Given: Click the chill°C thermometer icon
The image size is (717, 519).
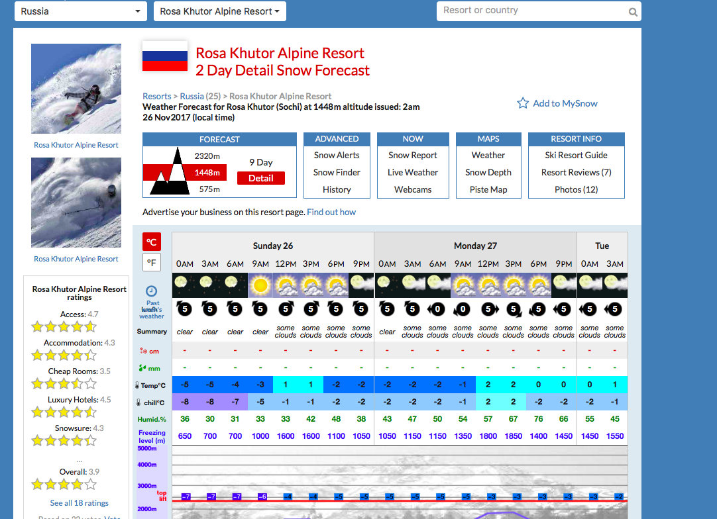Looking at the screenshot, I should pyautogui.click(x=138, y=402).
